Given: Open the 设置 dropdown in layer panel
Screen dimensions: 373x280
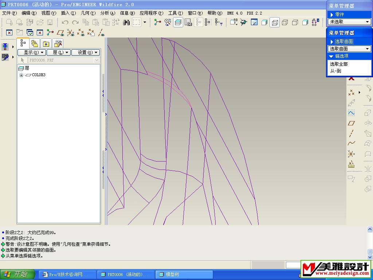Looking at the screenshot, I should click(x=85, y=52).
